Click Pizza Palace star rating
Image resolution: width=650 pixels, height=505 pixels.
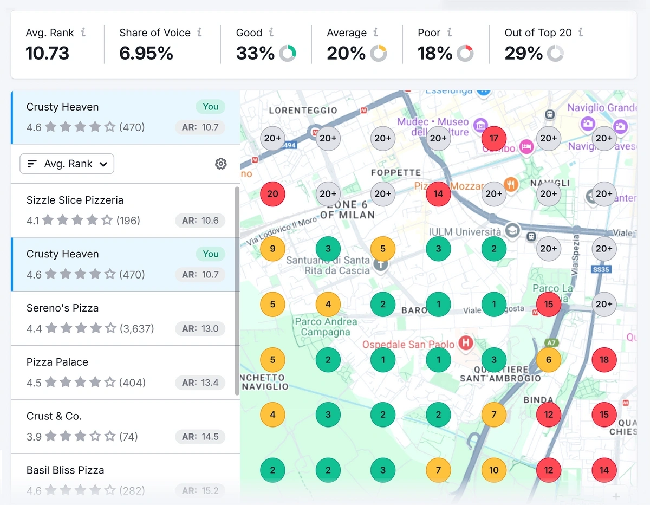click(81, 383)
